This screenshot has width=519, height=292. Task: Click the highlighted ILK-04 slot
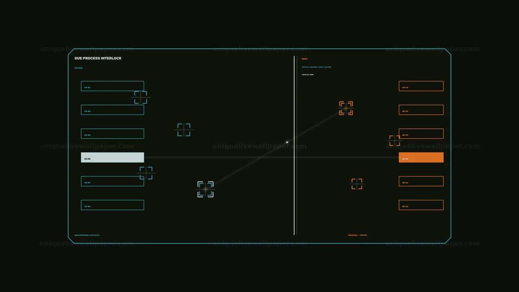[x=112, y=157]
